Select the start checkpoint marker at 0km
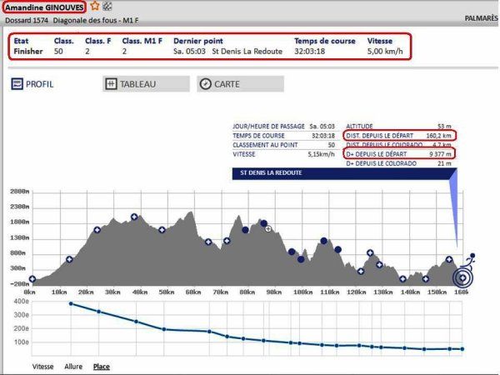The height and width of the screenshot is (375, 500). 32,279
